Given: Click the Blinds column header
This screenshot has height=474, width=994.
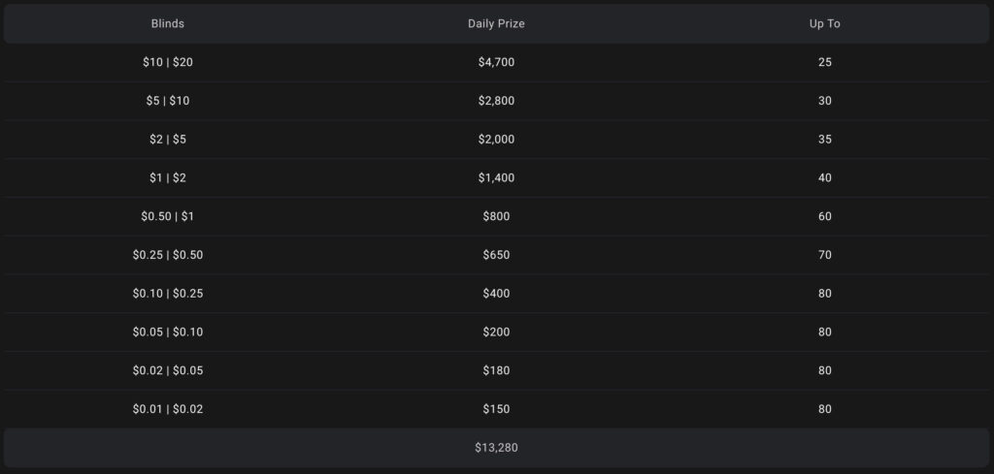Looking at the screenshot, I should pyautogui.click(x=168, y=23).
